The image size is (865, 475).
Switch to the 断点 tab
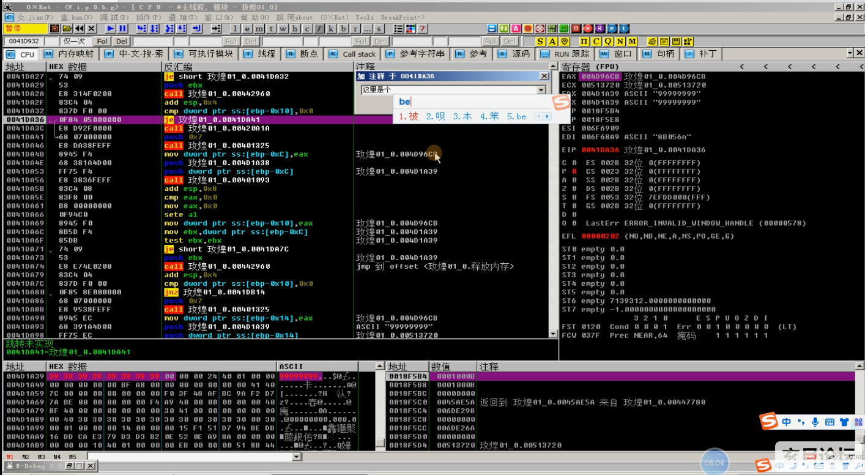tap(302, 54)
